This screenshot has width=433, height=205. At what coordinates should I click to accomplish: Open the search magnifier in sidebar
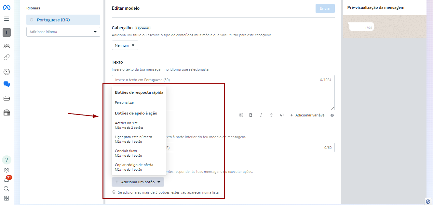7,189
